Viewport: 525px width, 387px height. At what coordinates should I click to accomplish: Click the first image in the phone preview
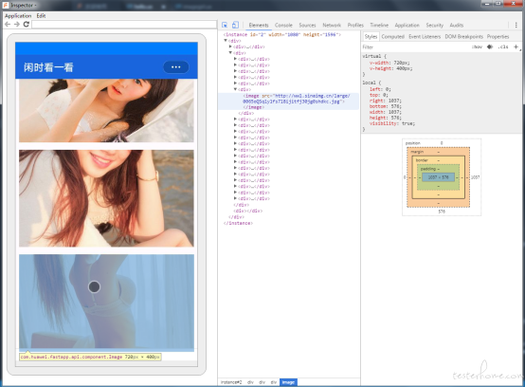coord(106,111)
